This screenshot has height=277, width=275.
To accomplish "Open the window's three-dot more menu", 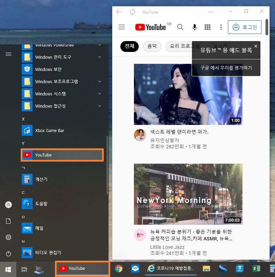I will coord(211,12).
